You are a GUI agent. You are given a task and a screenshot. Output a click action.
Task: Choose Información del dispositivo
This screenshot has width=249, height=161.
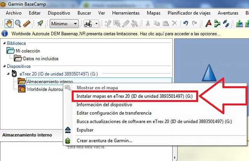tap(104, 104)
